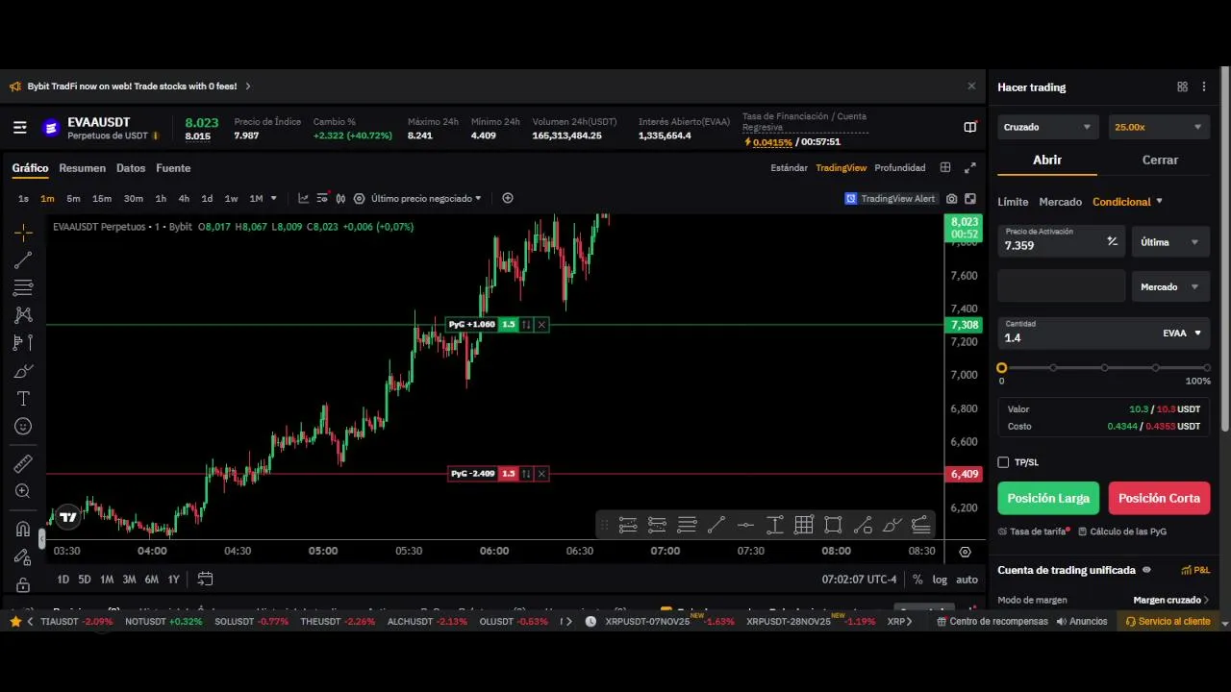Click the Posición Larga button
Image resolution: width=1231 pixels, height=692 pixels.
point(1048,498)
